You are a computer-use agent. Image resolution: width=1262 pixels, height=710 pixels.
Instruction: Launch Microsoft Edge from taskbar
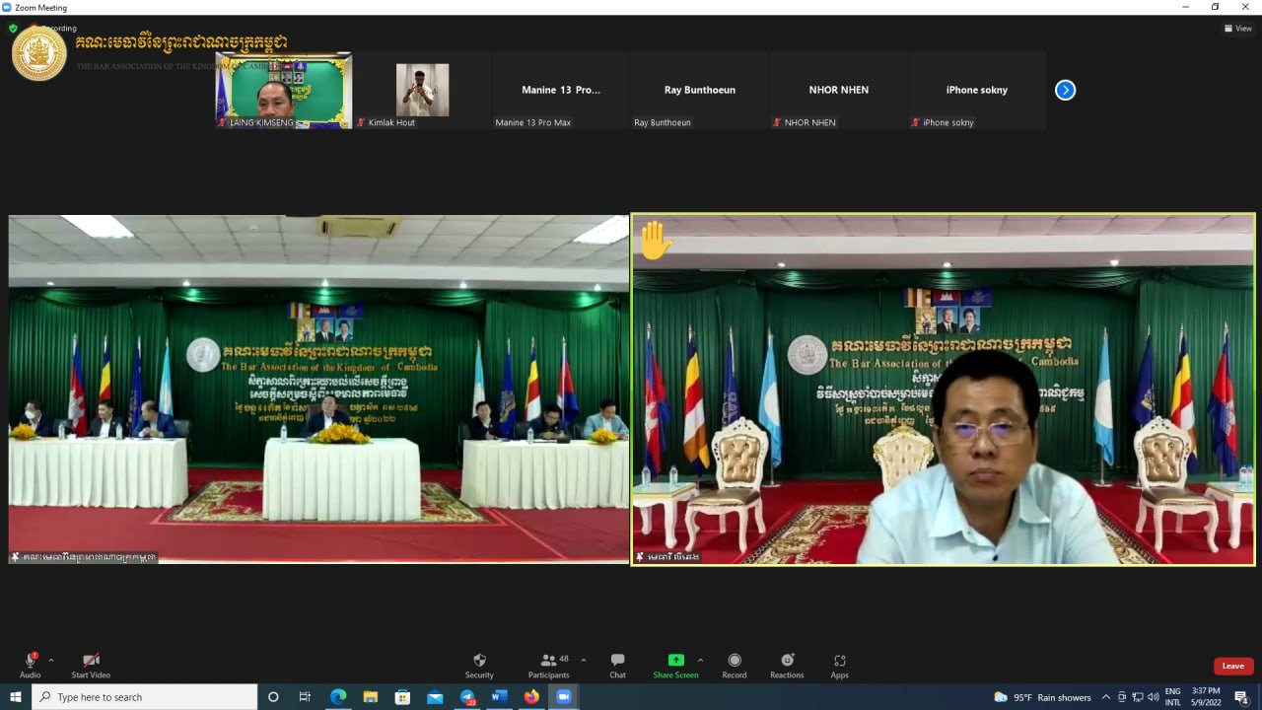[337, 697]
